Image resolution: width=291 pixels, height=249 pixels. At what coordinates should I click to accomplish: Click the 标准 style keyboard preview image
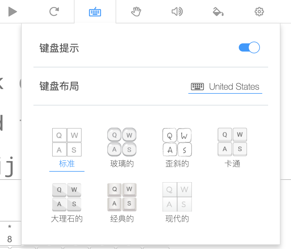(x=67, y=142)
